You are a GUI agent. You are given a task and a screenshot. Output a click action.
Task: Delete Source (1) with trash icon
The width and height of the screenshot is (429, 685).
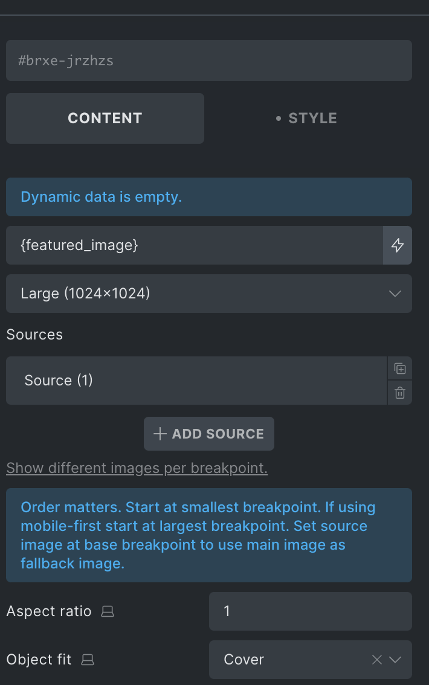[400, 393]
